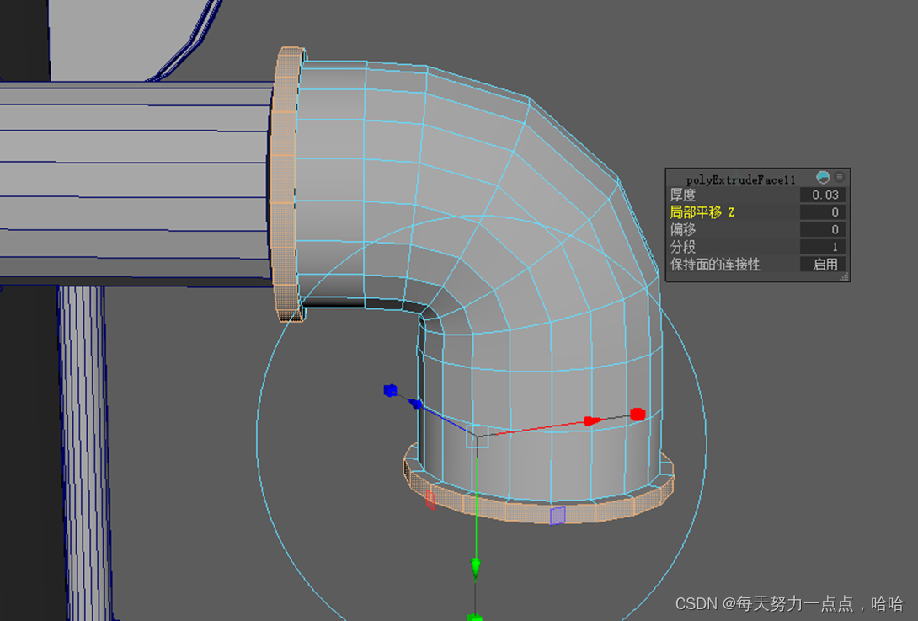Open the hamburger menu in polyExtrudeFace11 panel
The height and width of the screenshot is (621, 918).
pos(840,177)
